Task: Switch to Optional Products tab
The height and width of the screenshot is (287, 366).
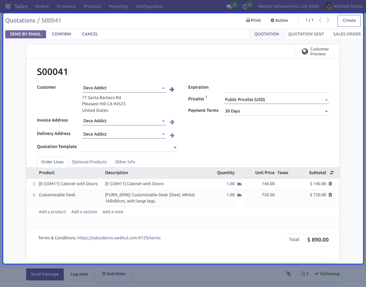Action: [x=89, y=162]
